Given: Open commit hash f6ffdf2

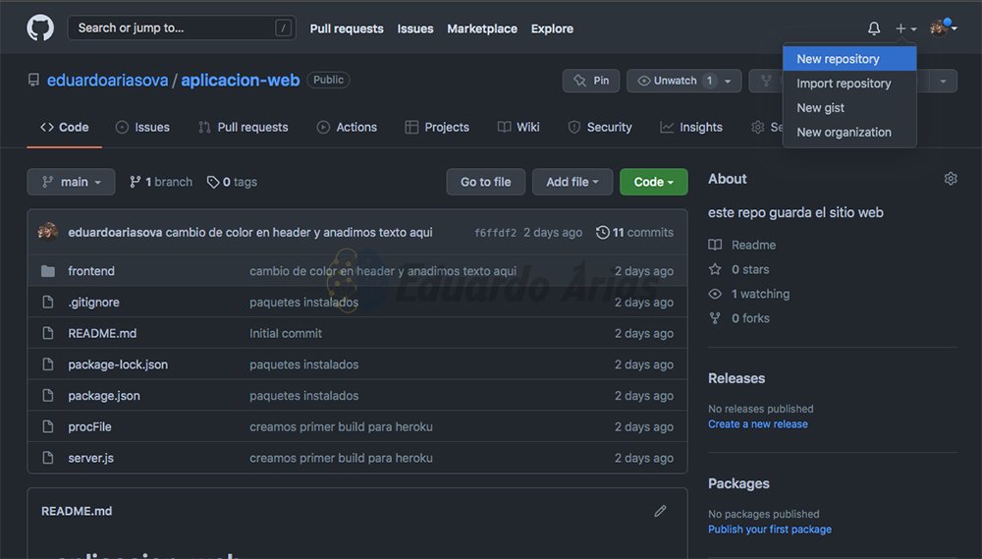Looking at the screenshot, I should 495,233.
